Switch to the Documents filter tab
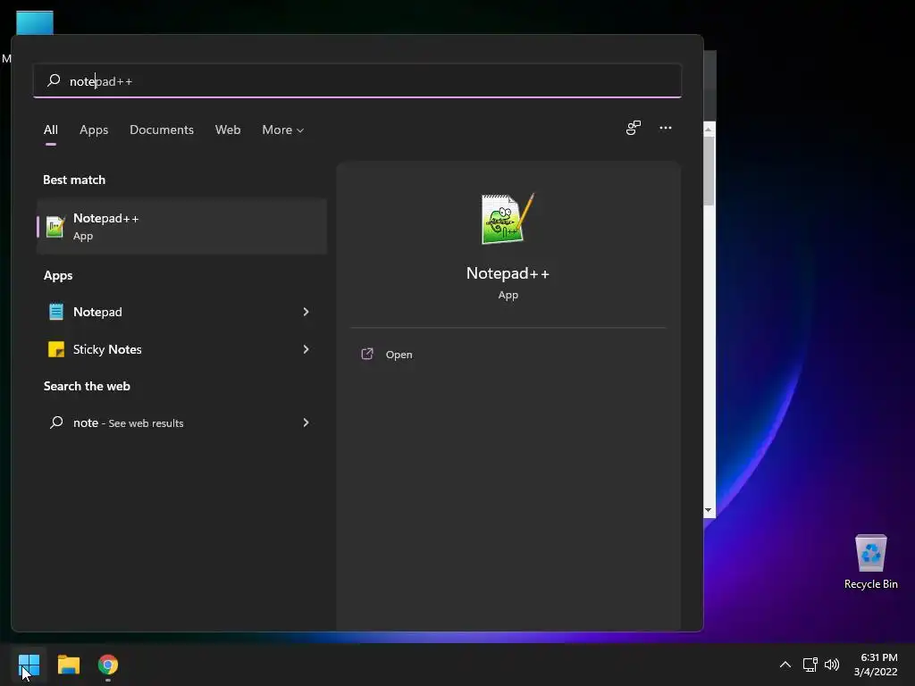This screenshot has height=686, width=915. 162,130
